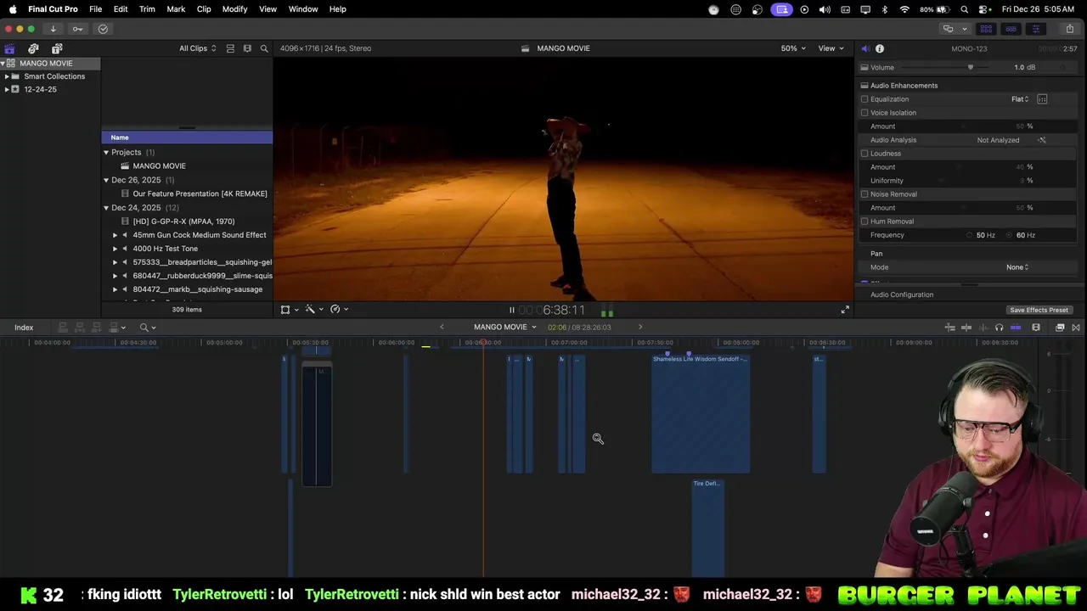The image size is (1087, 611).
Task: Click the Import Media arrow button
Action: (53, 29)
